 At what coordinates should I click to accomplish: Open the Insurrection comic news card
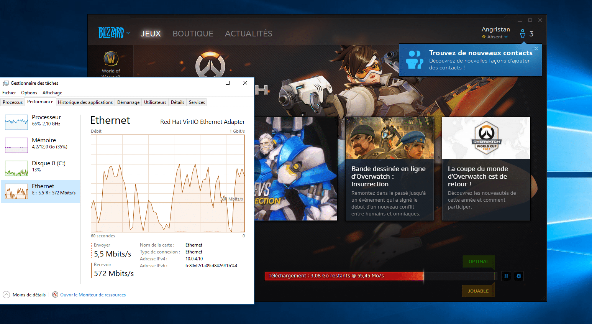tap(390, 169)
